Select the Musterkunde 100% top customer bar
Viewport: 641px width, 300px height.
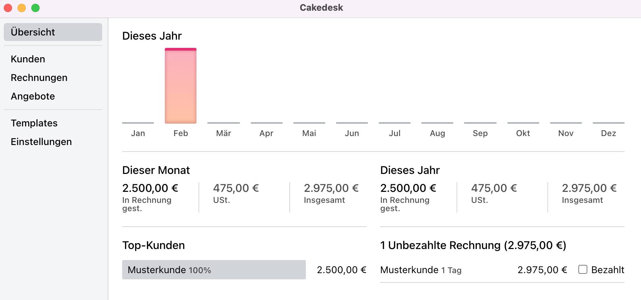pyautogui.click(x=214, y=270)
